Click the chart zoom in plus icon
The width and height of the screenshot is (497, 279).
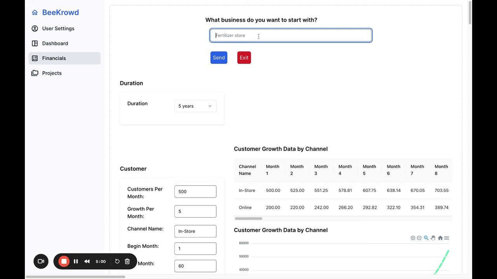tap(413, 238)
